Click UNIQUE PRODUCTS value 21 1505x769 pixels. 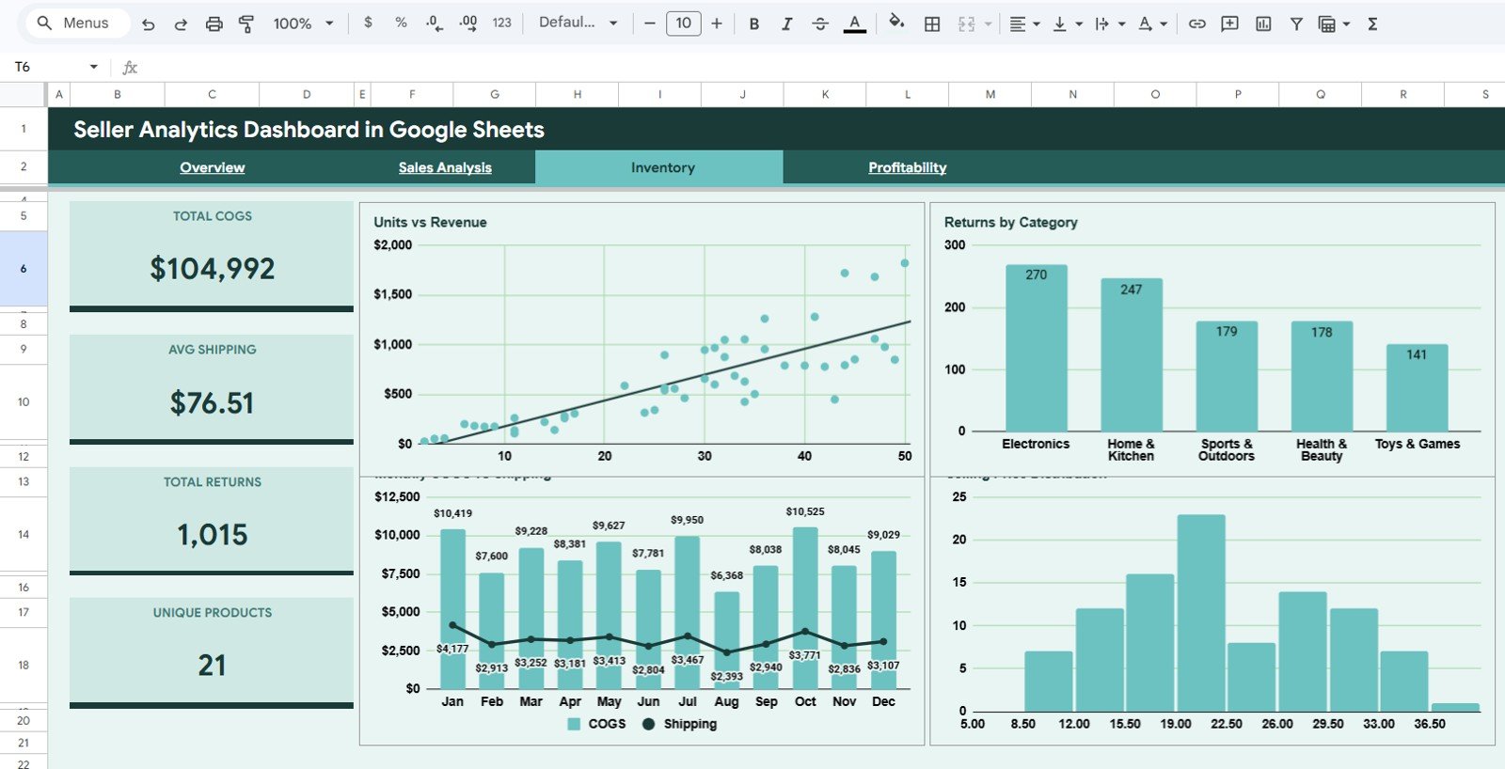click(213, 666)
